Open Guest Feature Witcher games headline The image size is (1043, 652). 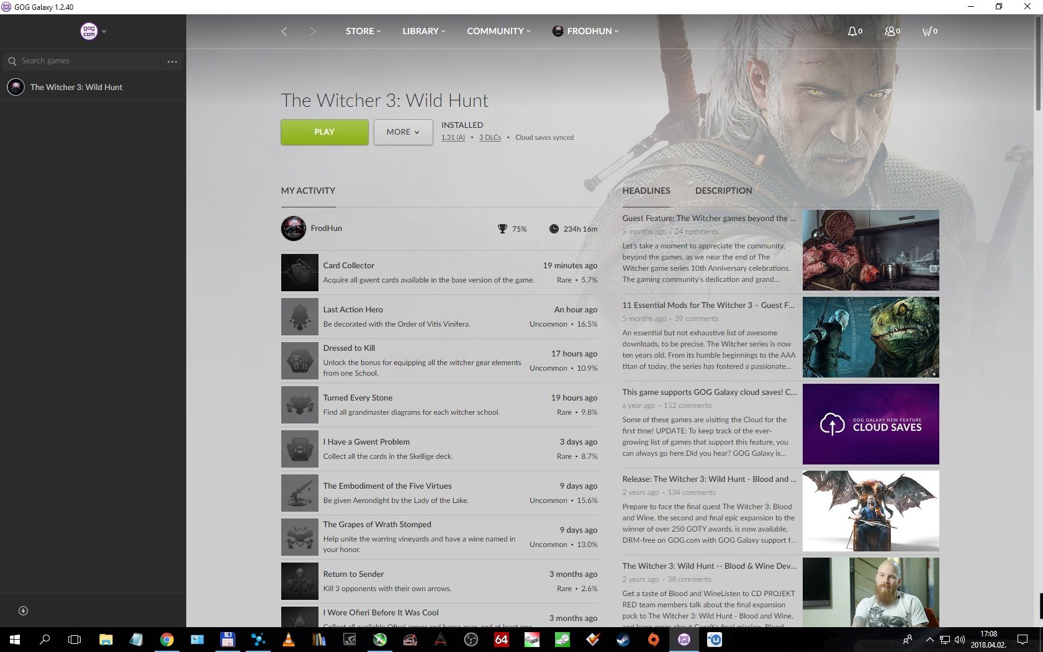[708, 219]
